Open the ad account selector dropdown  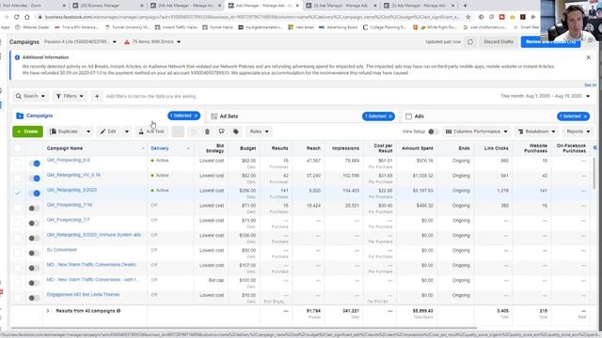(80, 41)
